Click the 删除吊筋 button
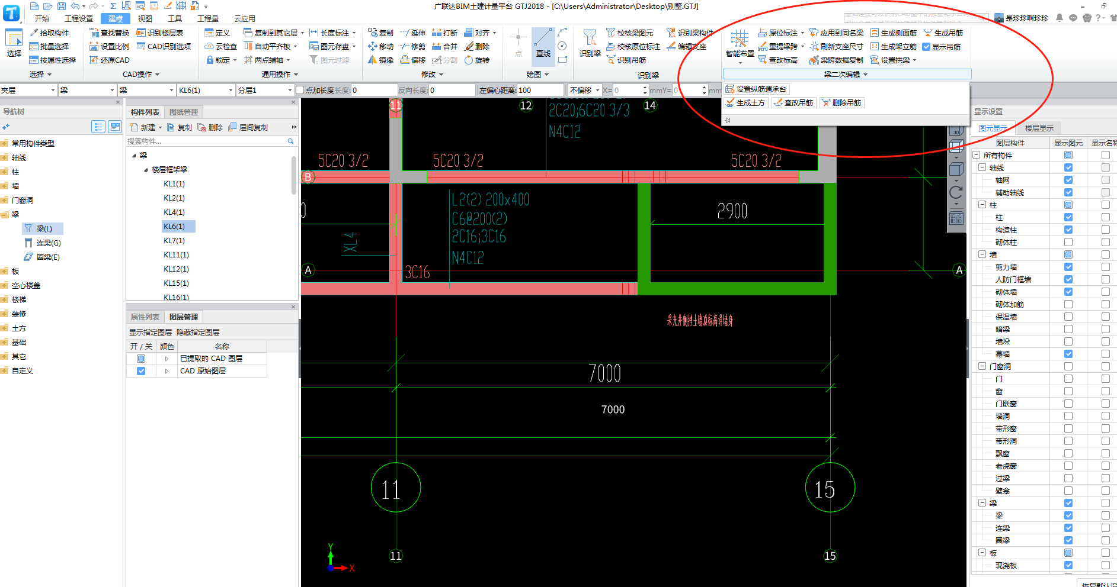1117x587 pixels. pos(841,102)
